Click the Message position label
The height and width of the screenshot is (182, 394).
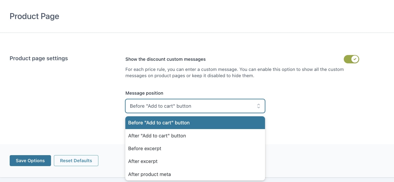click(144, 93)
